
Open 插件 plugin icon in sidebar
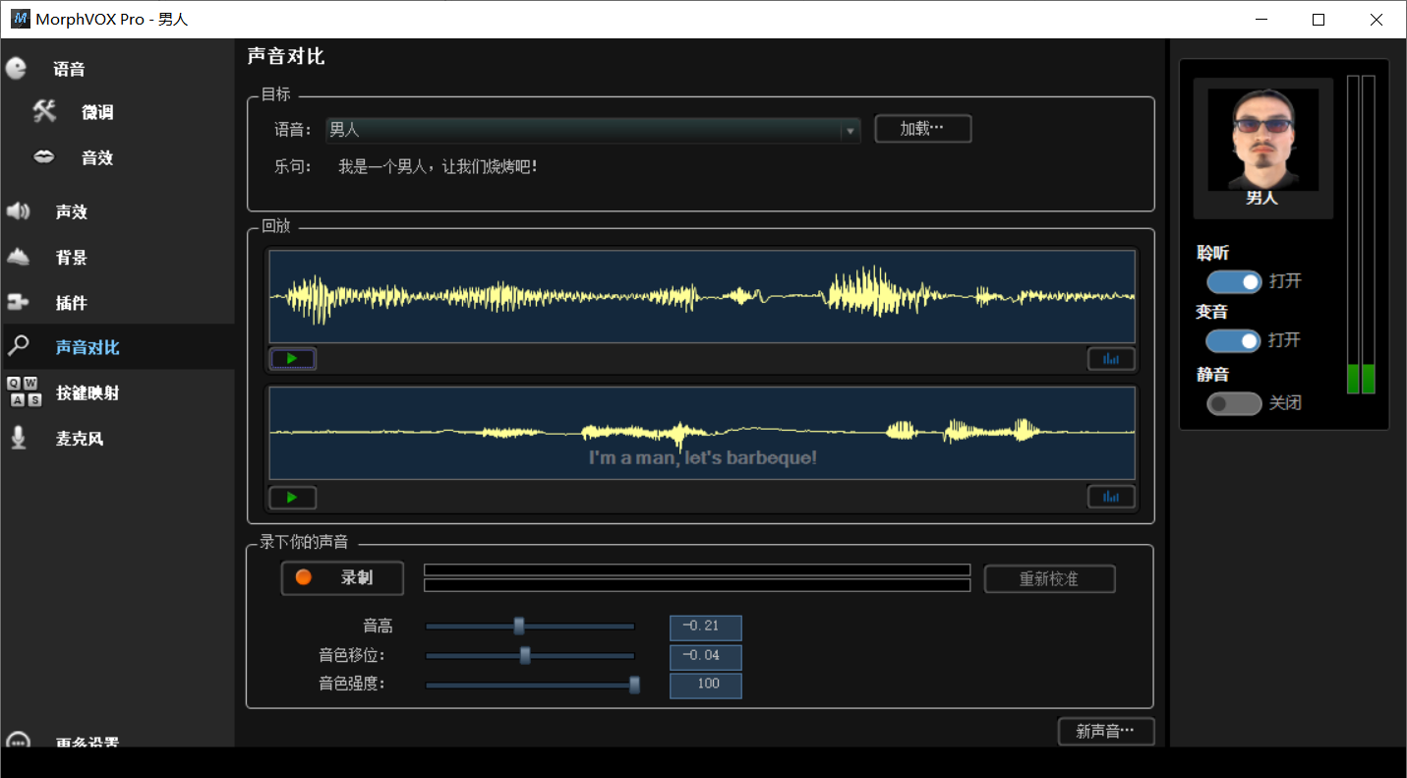click(x=19, y=302)
